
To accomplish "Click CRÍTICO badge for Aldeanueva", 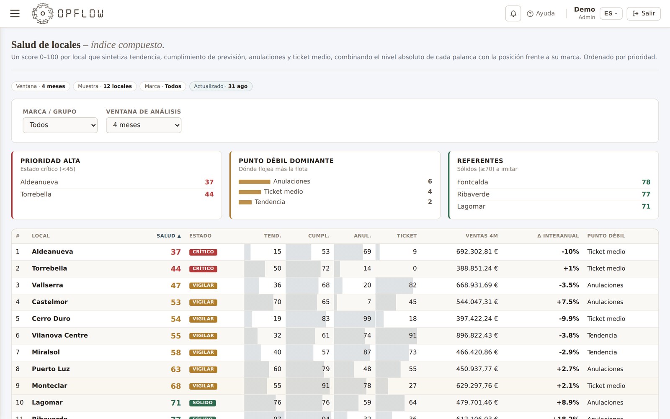I will (x=203, y=252).
